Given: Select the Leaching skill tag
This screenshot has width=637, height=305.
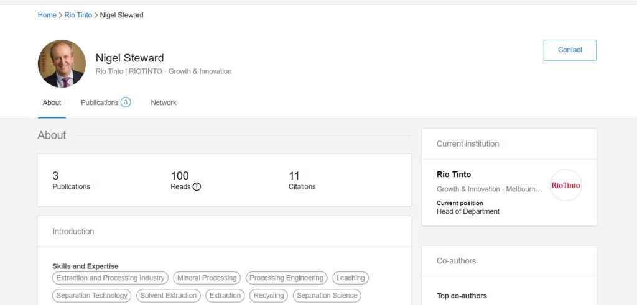Looking at the screenshot, I should tap(351, 278).
